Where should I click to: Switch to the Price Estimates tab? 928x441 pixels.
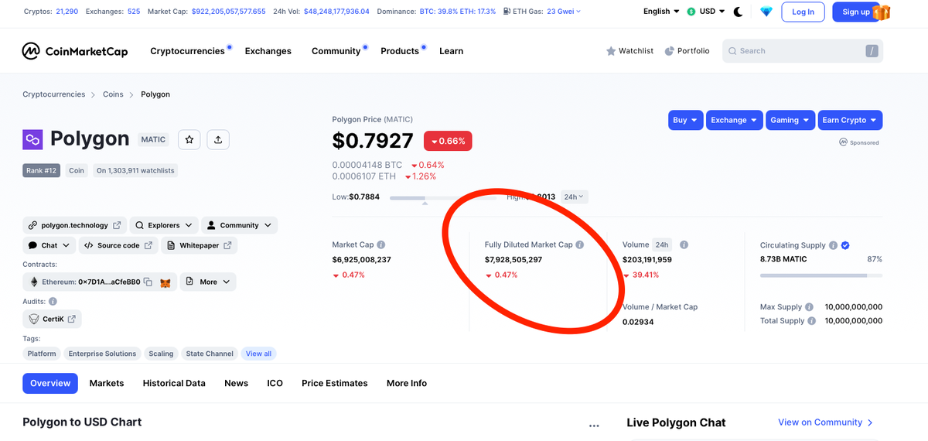[335, 383]
